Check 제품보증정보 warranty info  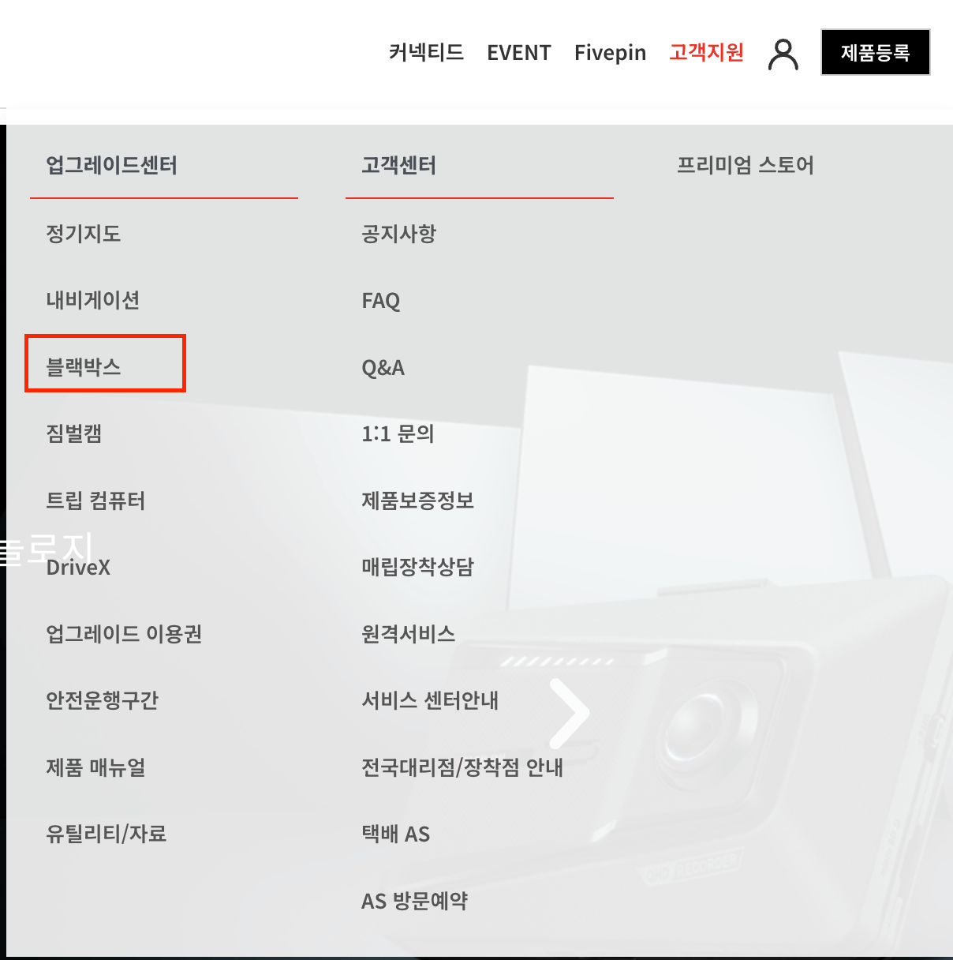coord(417,501)
